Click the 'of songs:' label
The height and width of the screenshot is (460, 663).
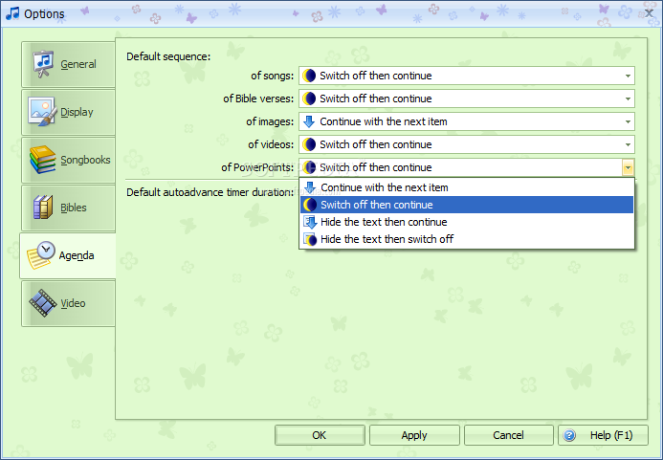[x=272, y=77]
